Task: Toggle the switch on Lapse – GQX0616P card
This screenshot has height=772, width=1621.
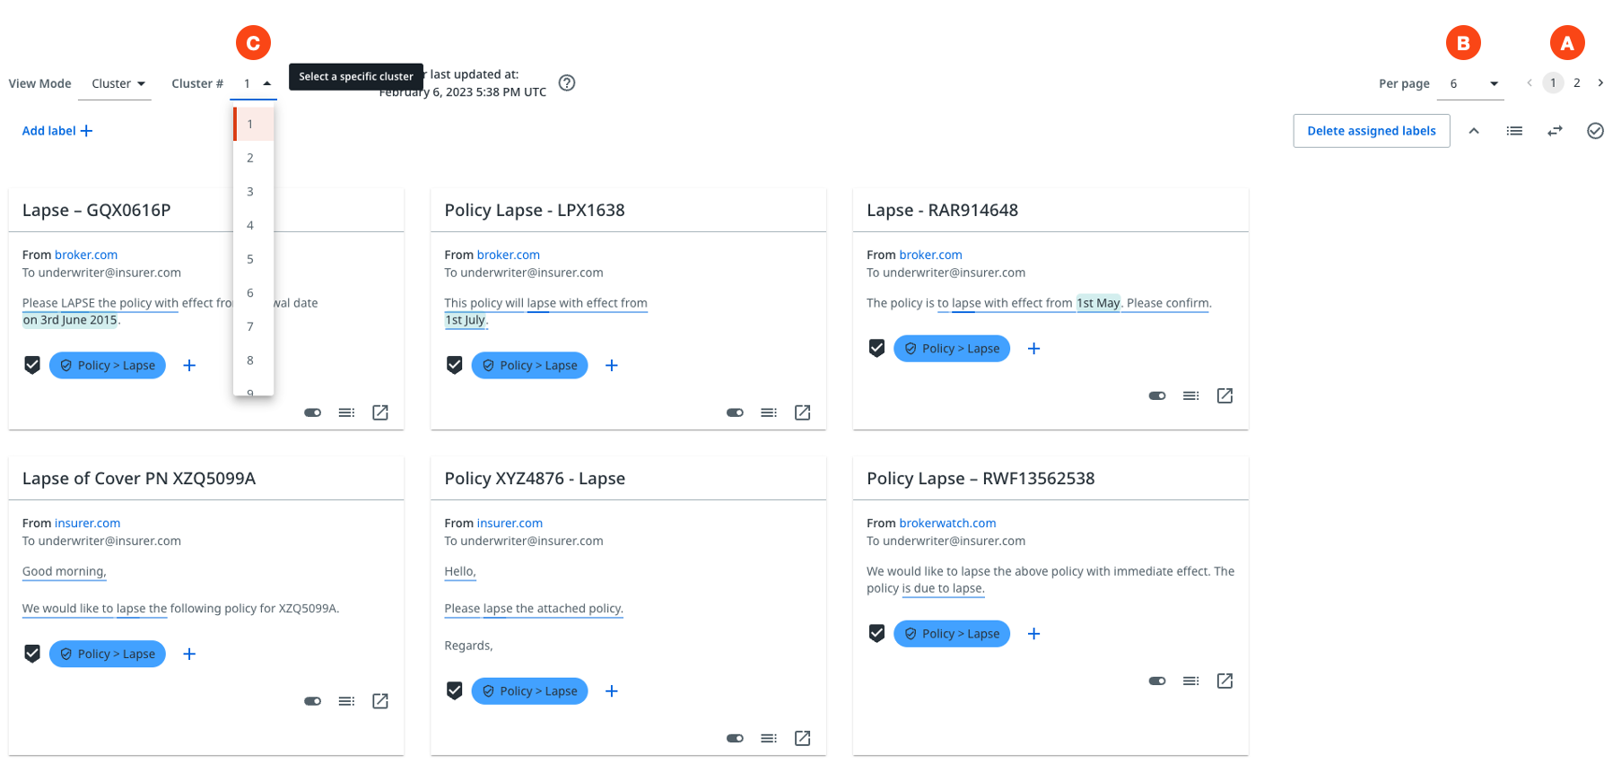Action: [x=312, y=412]
